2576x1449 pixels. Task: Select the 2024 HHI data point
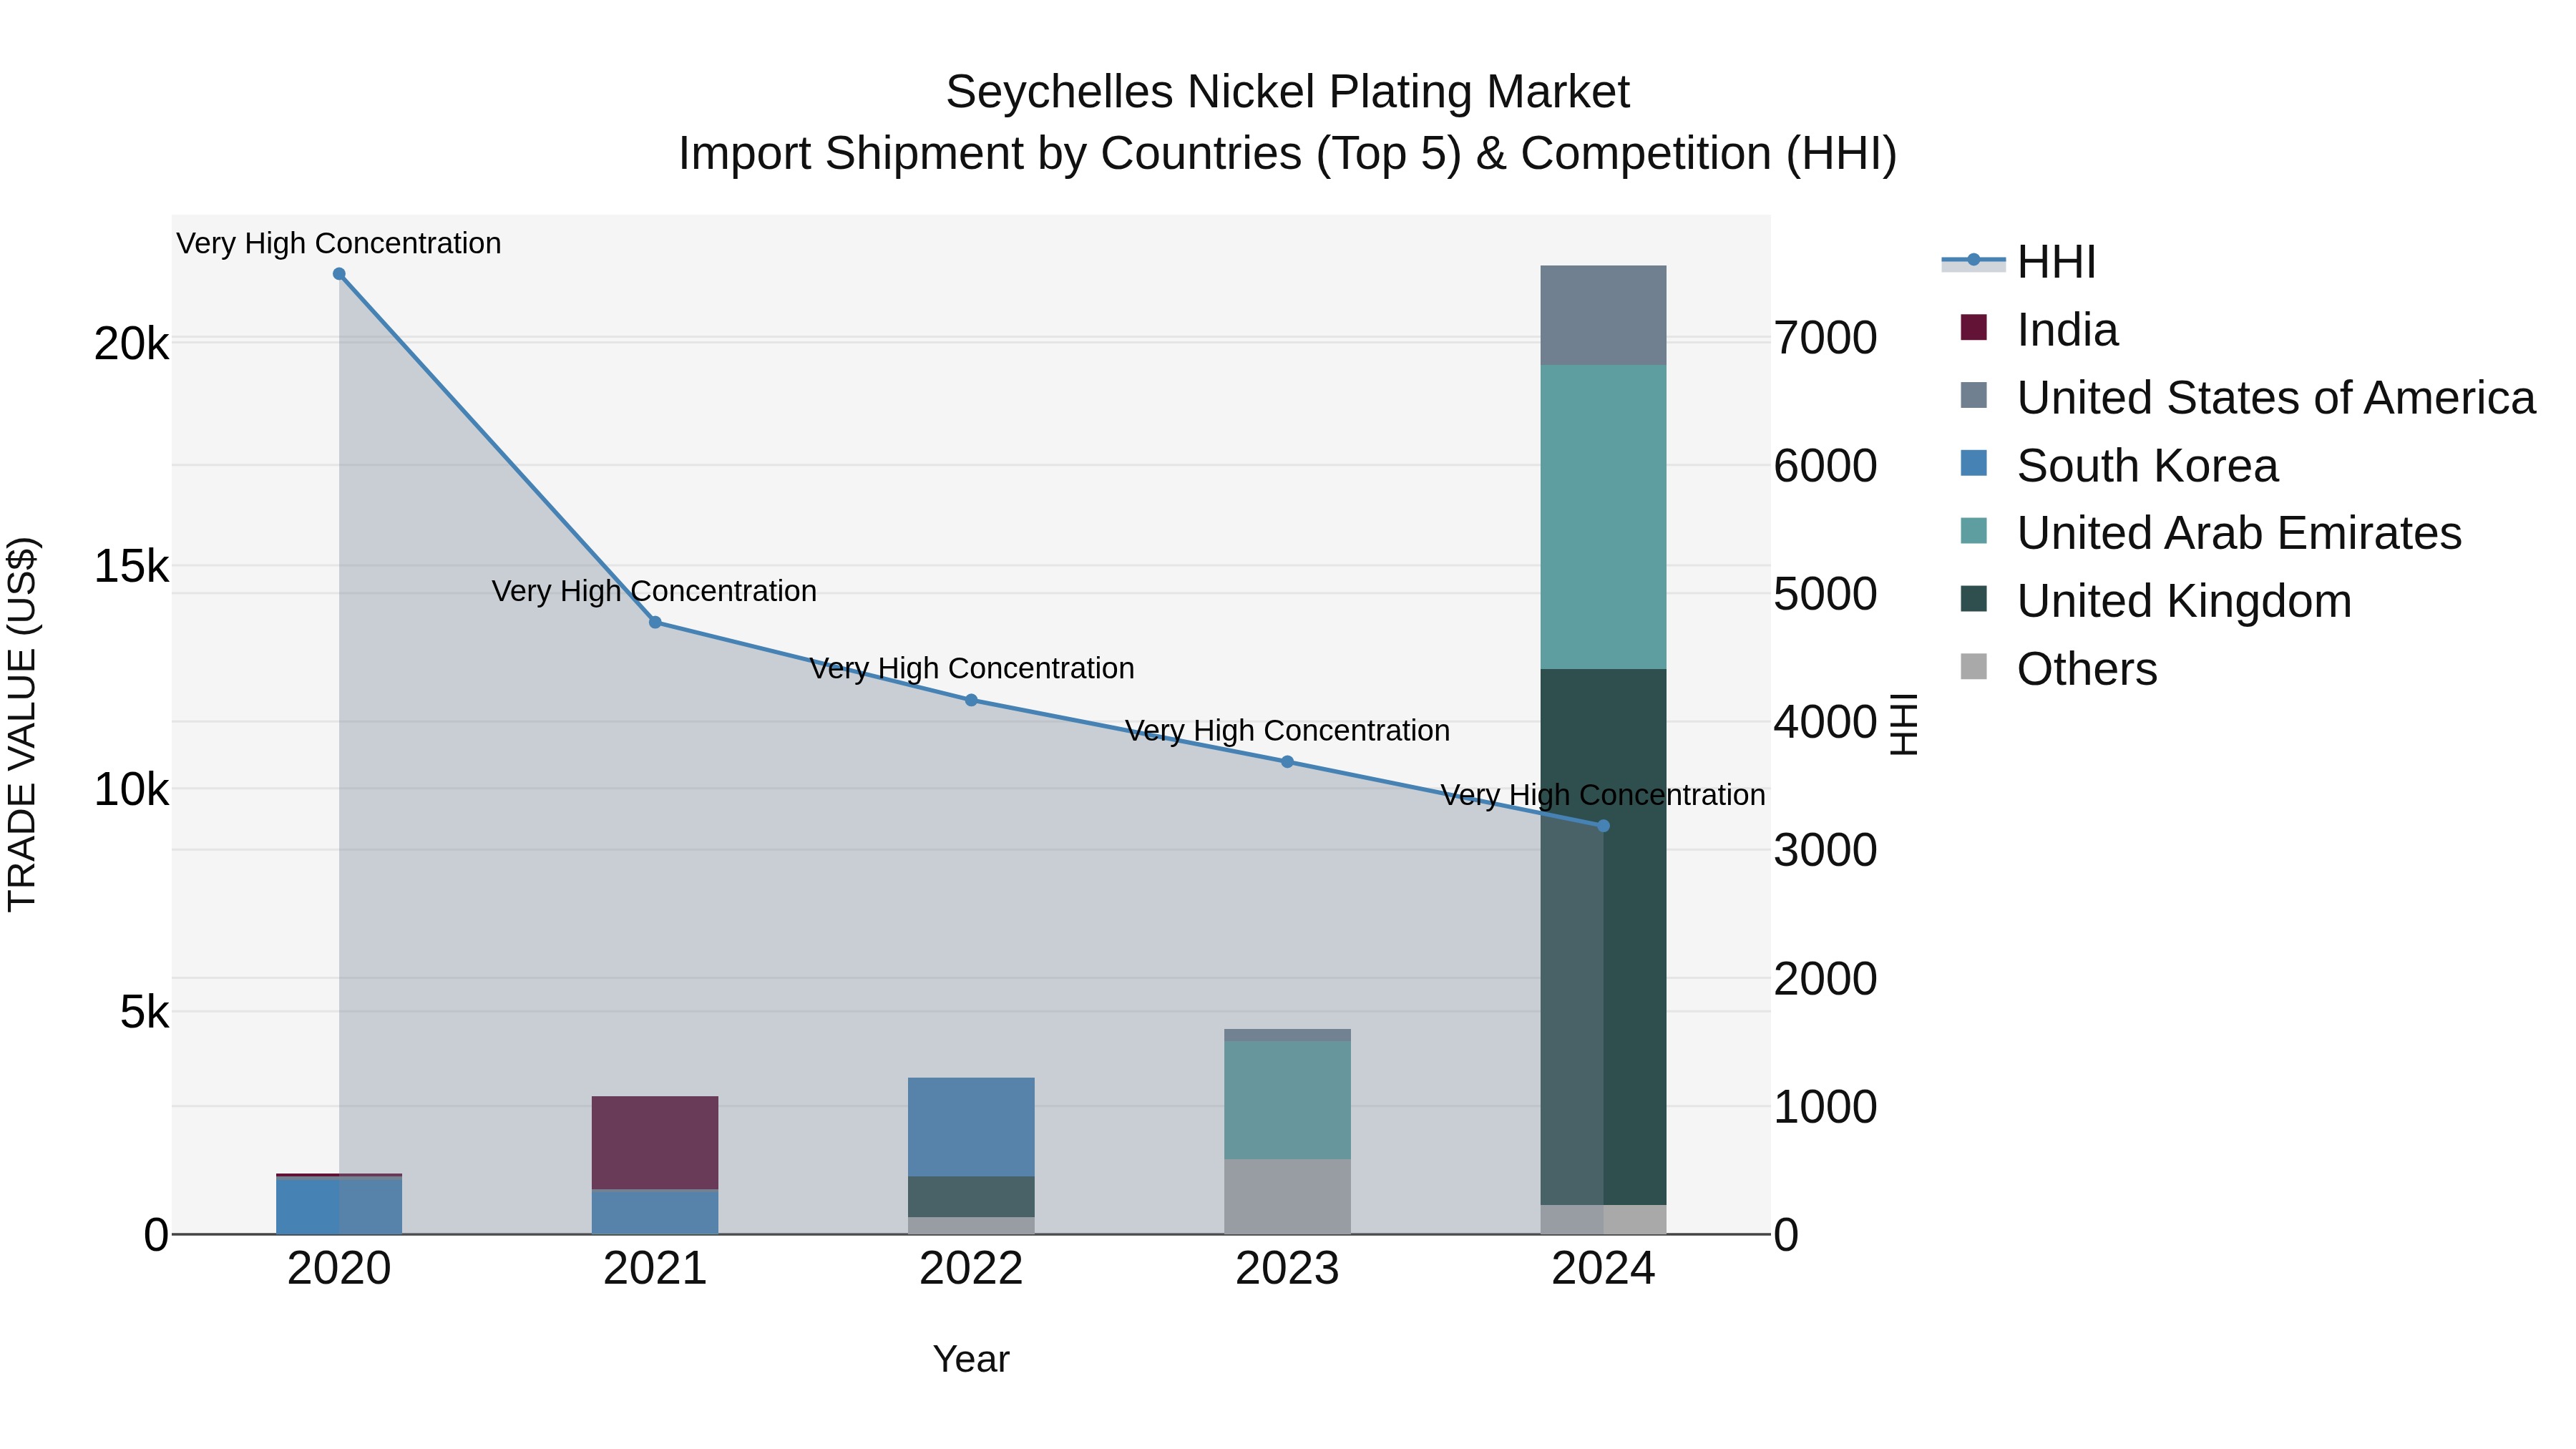tap(1603, 826)
